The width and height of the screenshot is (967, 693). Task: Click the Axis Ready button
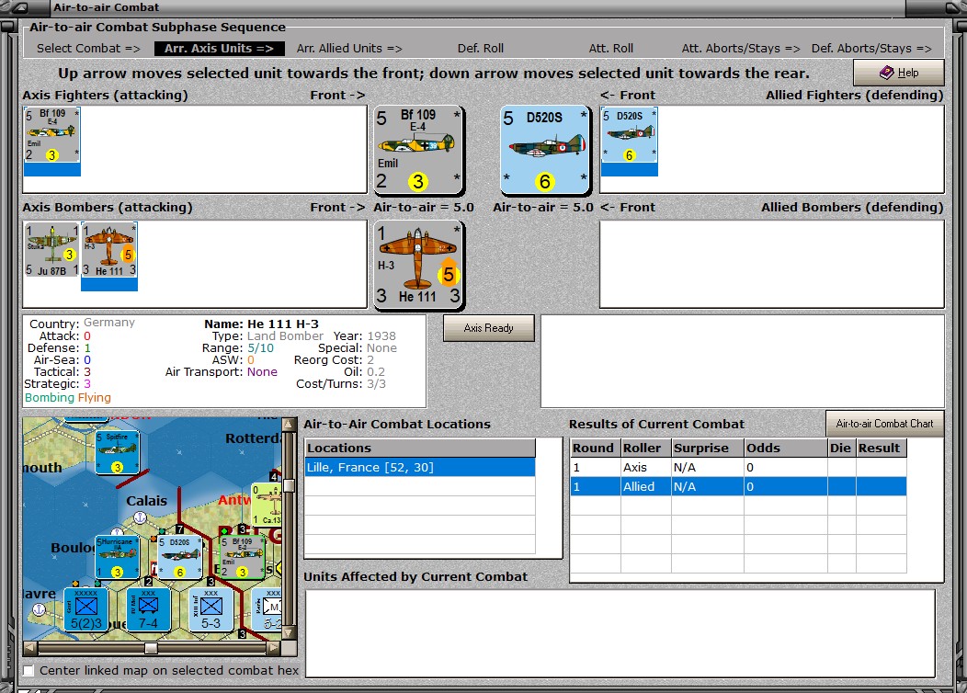point(488,328)
